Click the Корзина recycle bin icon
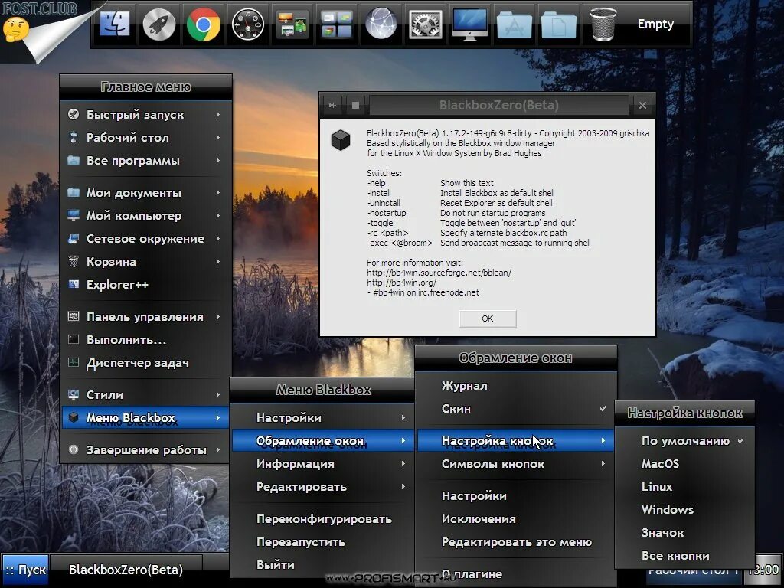Image resolution: width=784 pixels, height=588 pixels. point(73,262)
